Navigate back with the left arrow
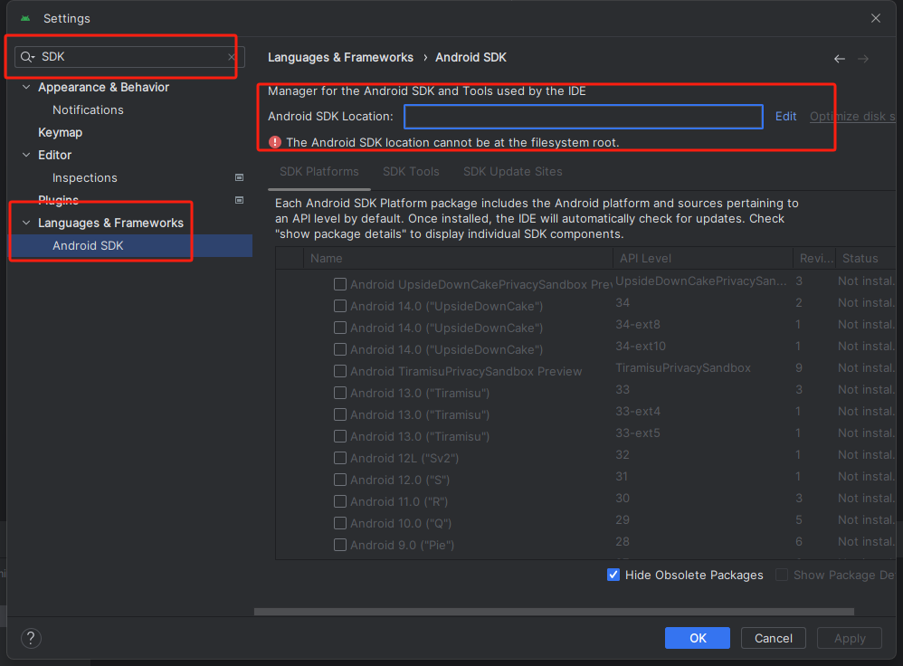Image resolution: width=903 pixels, height=666 pixels. [840, 58]
